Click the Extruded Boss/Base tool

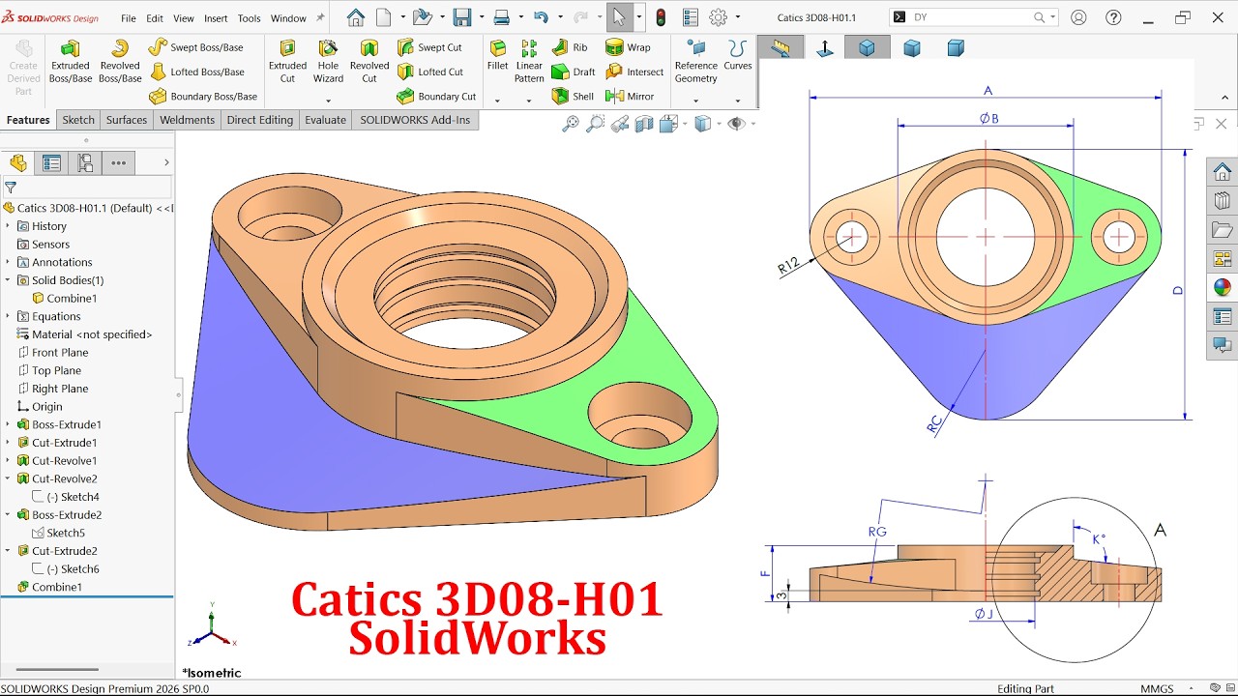coord(71,62)
